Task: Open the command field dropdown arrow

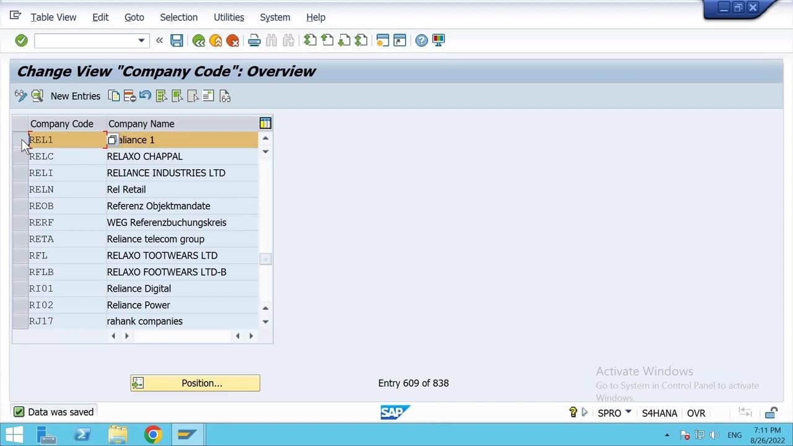Action: click(x=141, y=41)
